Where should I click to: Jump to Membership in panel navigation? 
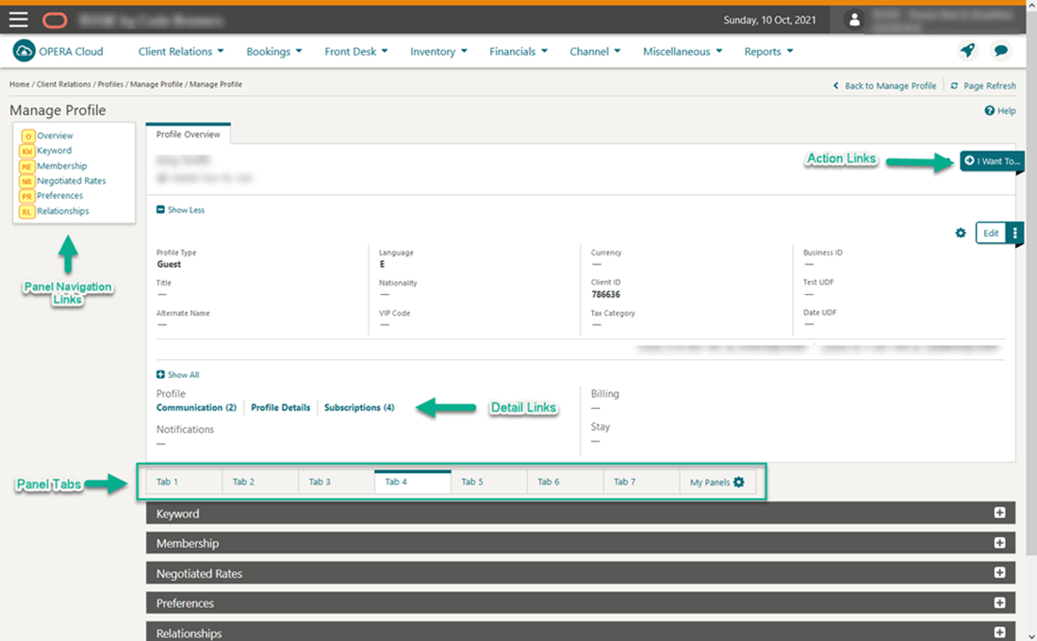point(61,166)
